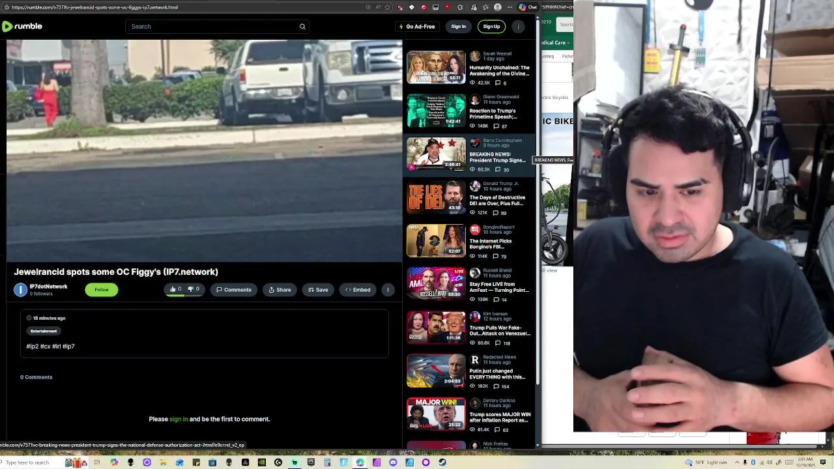Click Sarah Westall channel avatar
Screen dimensions: 834x469
tap(475, 56)
